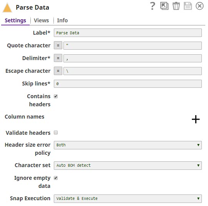
Task: Toggle expression button for Delimiter
Action: tap(58, 58)
